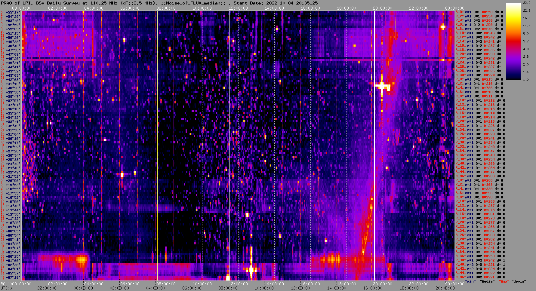Click top RA axis tick label "12:00:00"
Image resolution: width=536 pixels, height=291 pixels.
(x=238, y=8)
